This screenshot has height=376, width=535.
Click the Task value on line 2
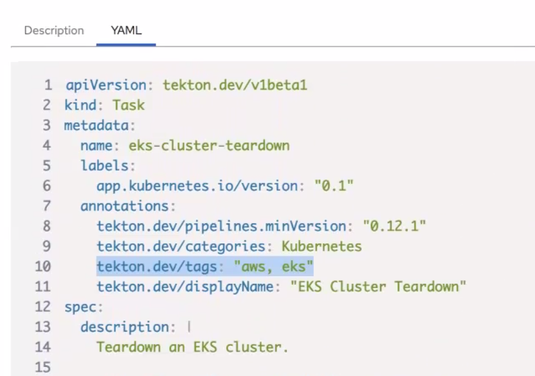click(129, 105)
